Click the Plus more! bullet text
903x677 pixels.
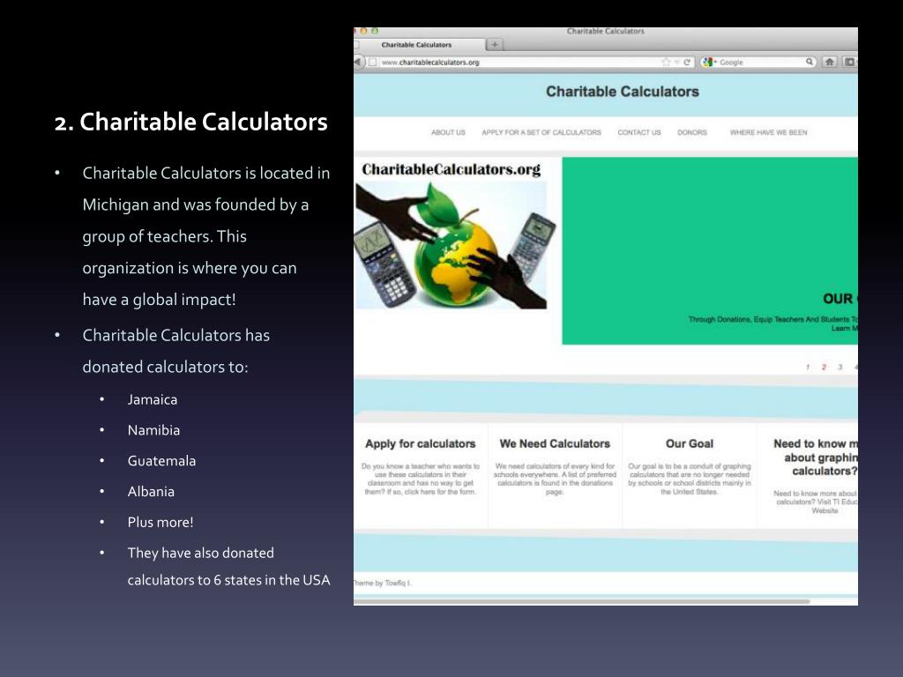pos(160,522)
